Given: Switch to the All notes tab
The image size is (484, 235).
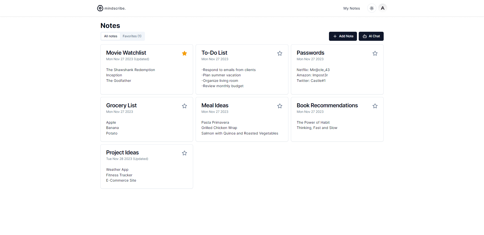Looking at the screenshot, I should coord(111,36).
